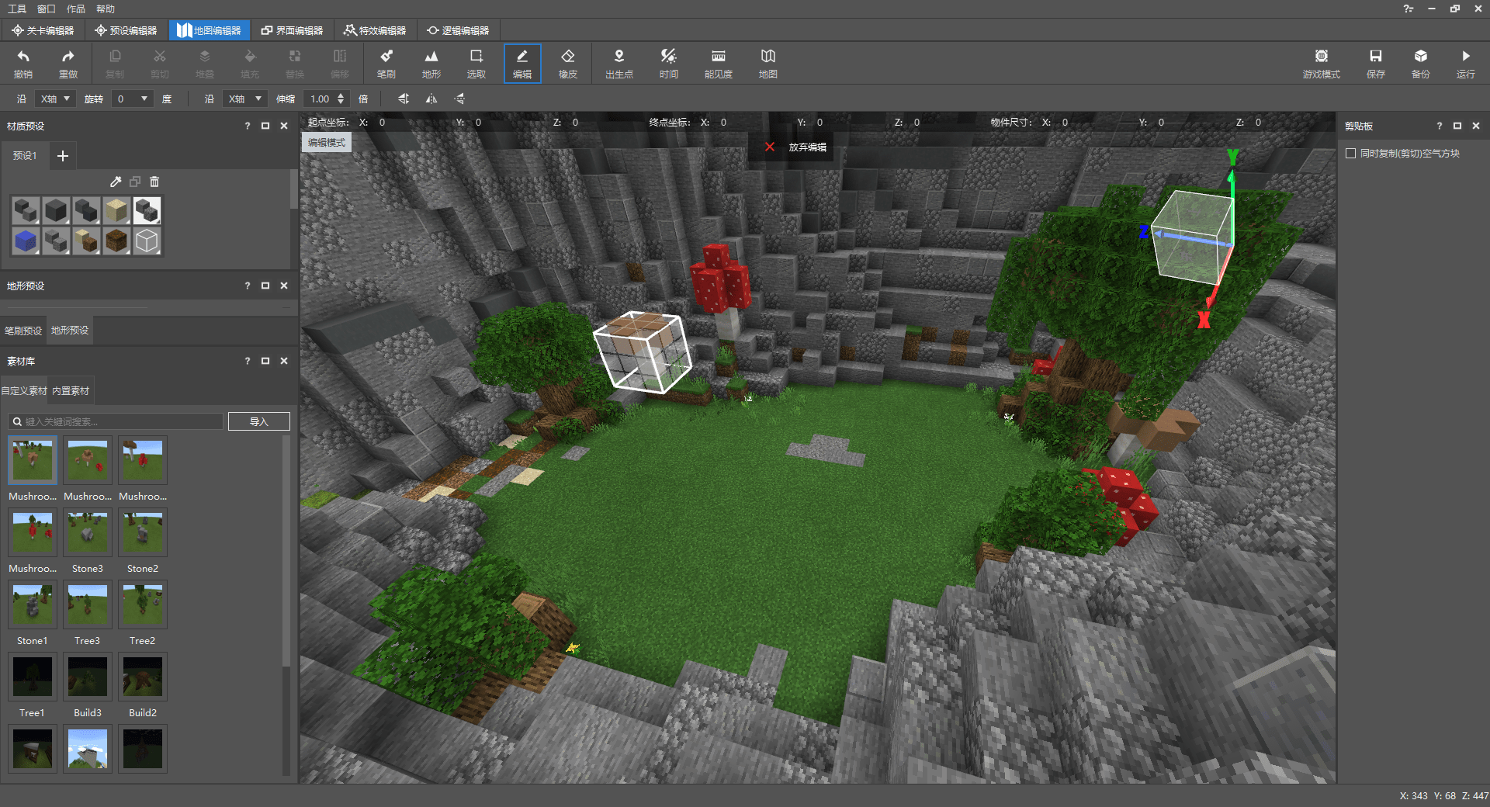Open the 预设编辑器 tab
This screenshot has height=807, width=1490.
(126, 30)
